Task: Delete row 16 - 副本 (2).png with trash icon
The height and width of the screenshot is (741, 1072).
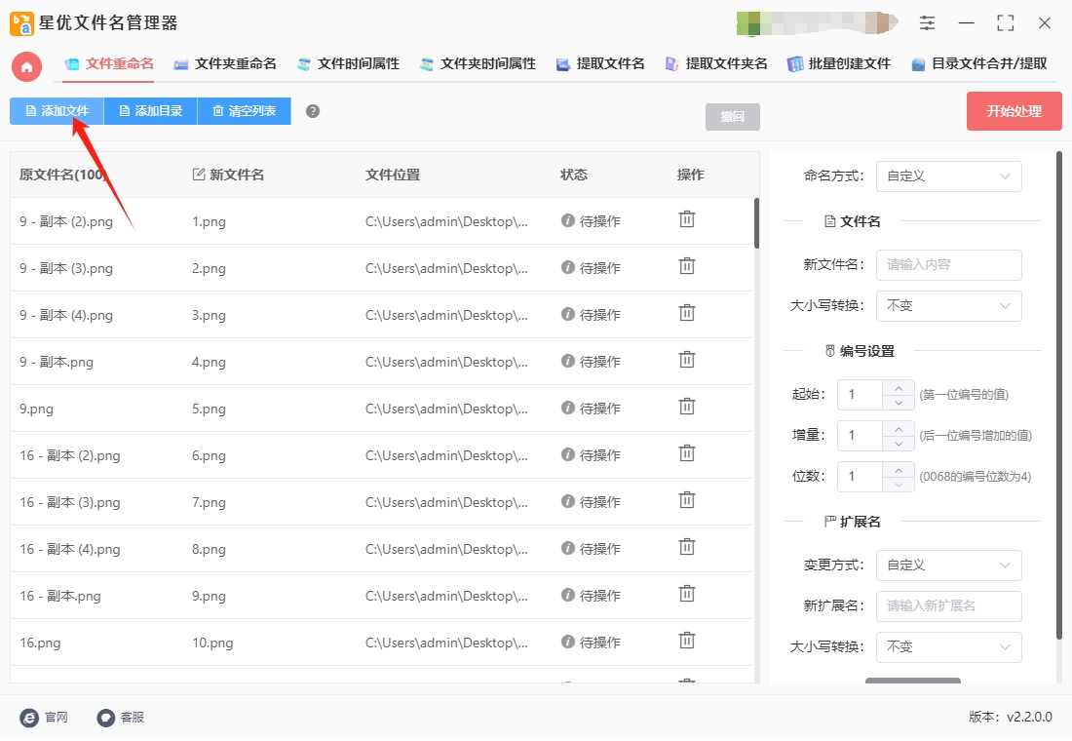Action: (x=686, y=453)
